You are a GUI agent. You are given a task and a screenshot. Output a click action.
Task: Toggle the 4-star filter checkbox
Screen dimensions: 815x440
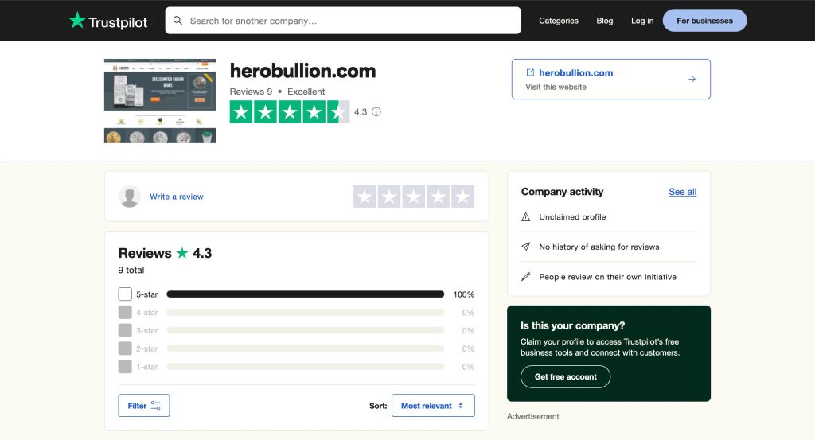[125, 313]
